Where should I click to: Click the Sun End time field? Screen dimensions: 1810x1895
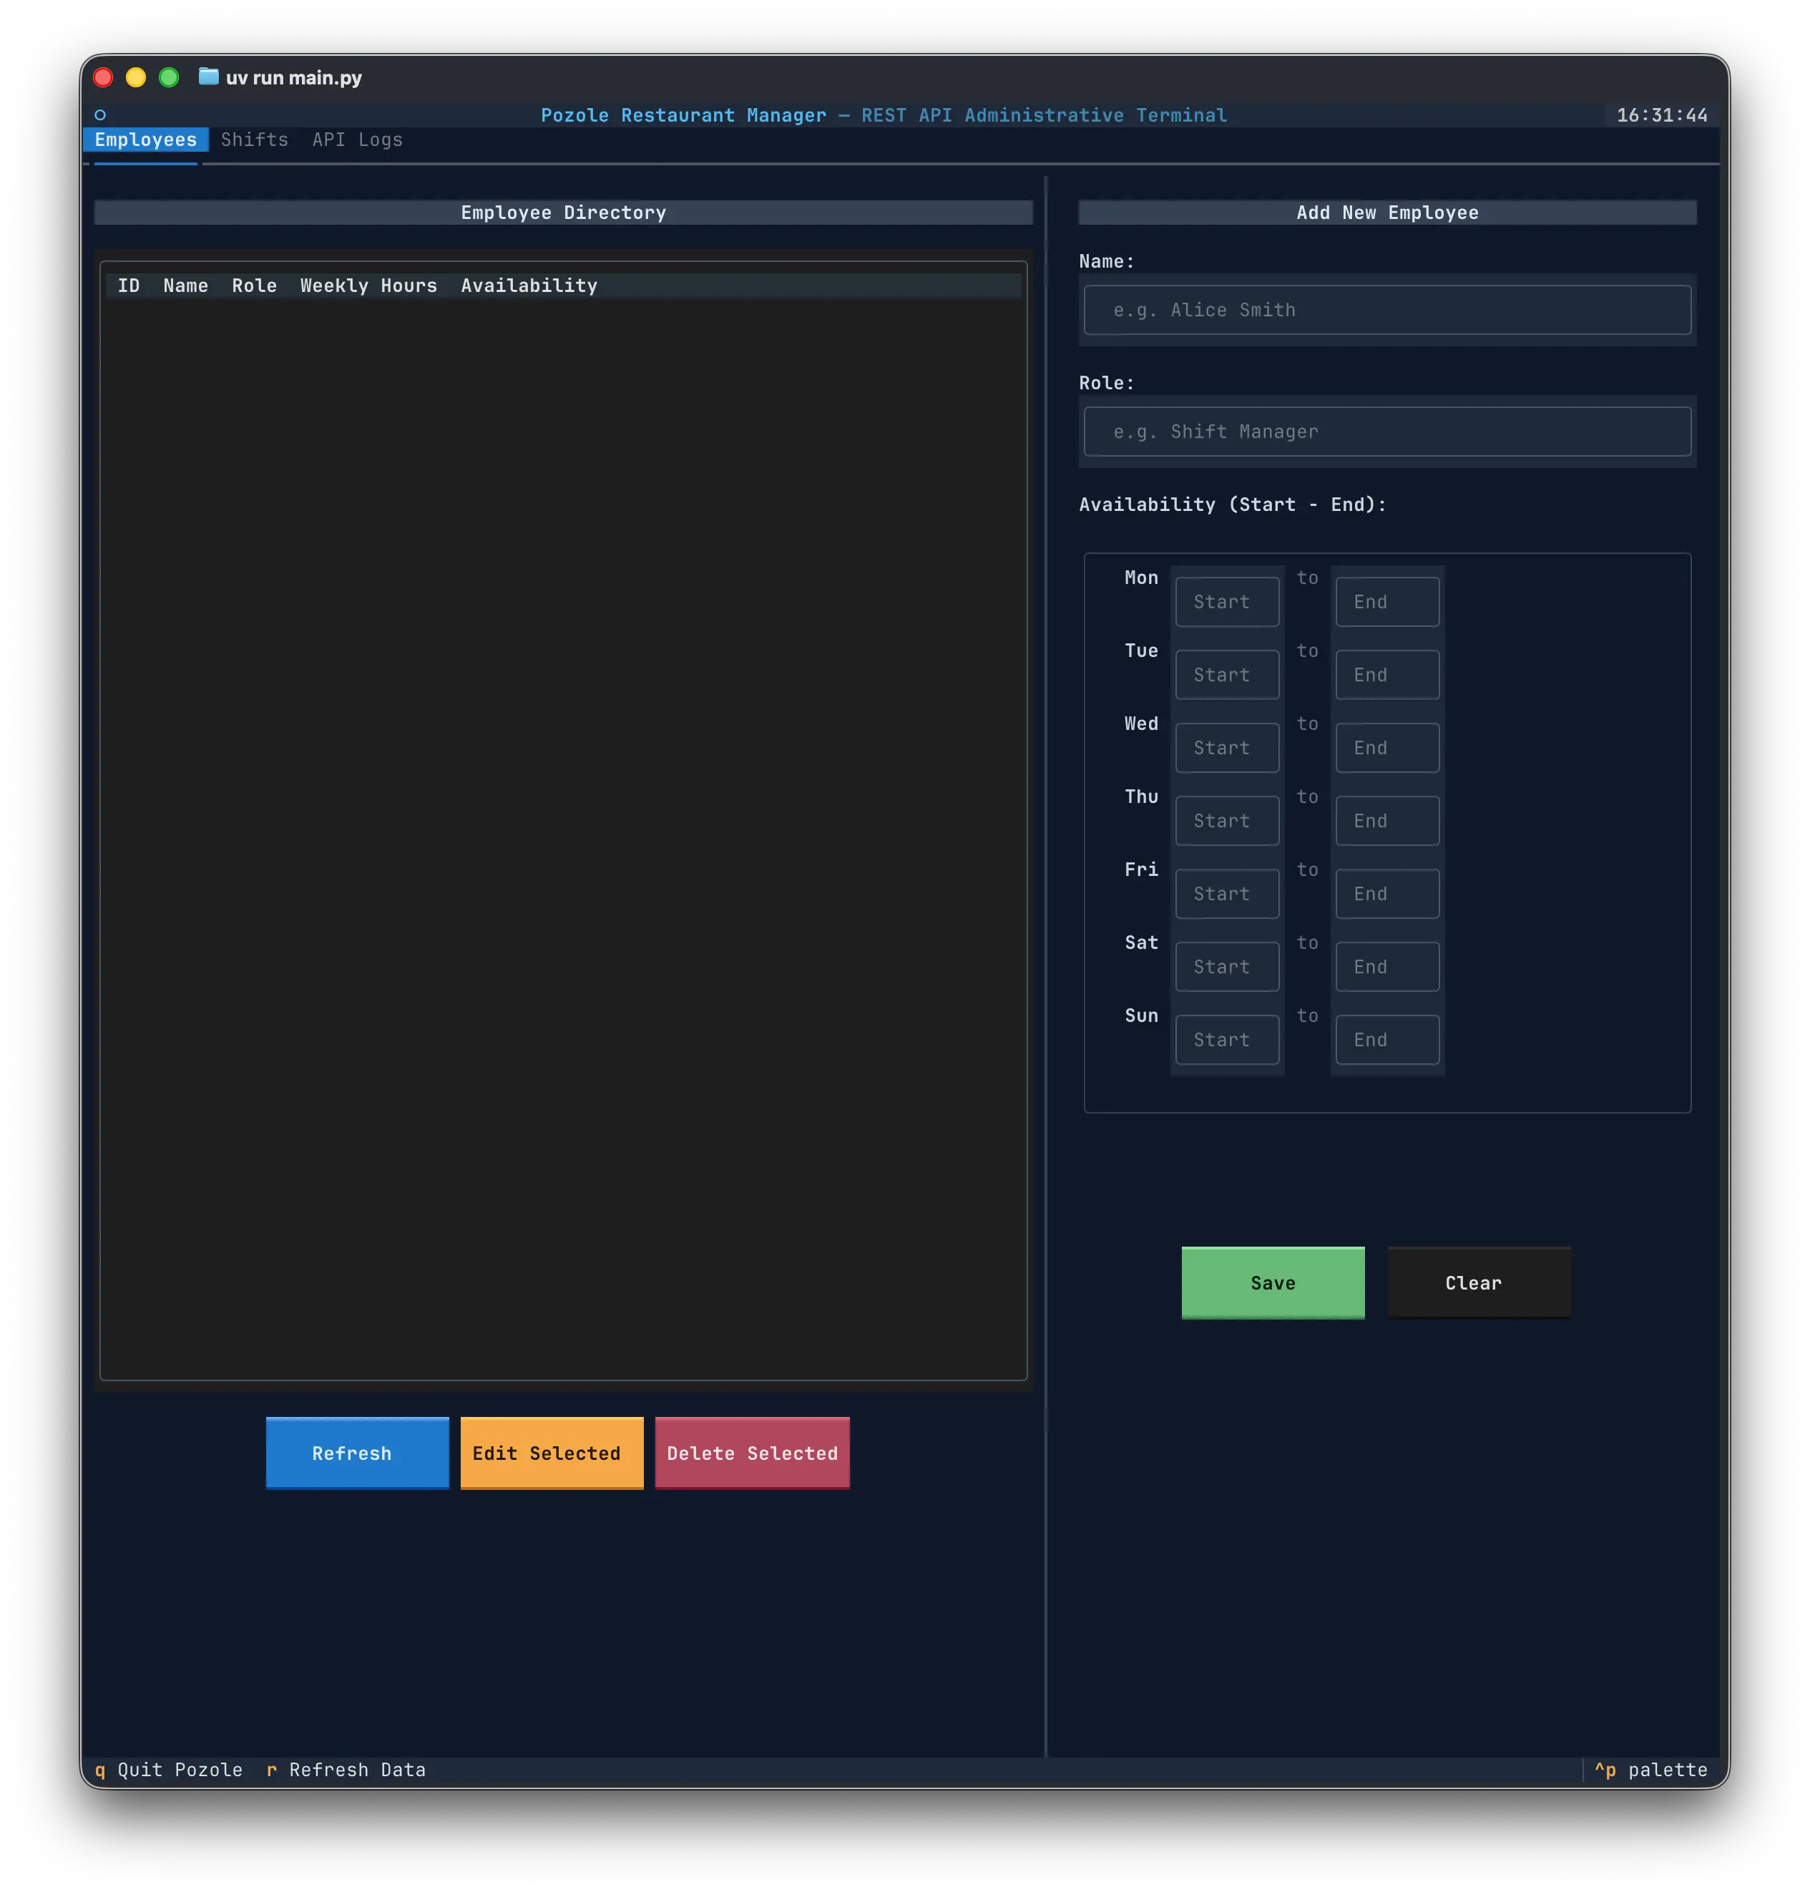pos(1387,1039)
